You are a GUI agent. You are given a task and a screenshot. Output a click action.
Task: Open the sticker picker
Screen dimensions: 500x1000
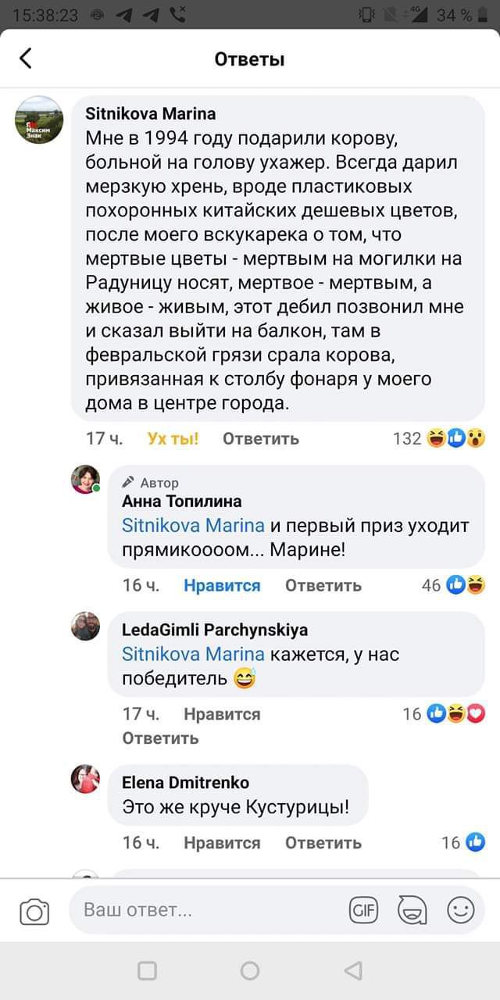click(412, 910)
